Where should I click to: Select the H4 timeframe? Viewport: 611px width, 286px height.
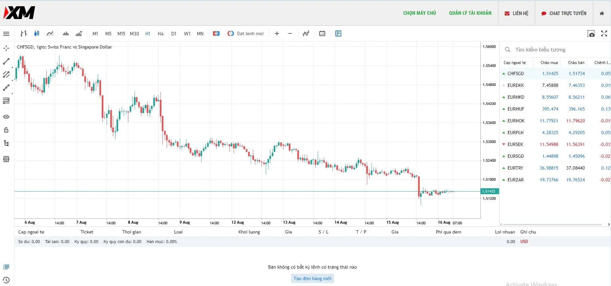[x=161, y=33]
